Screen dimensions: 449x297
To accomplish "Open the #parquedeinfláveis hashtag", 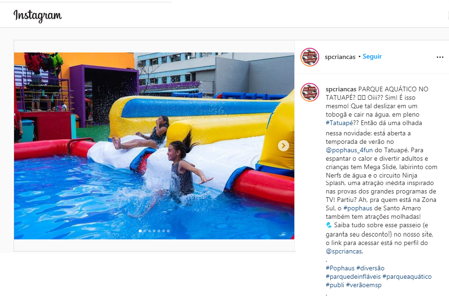I will [x=353, y=277].
